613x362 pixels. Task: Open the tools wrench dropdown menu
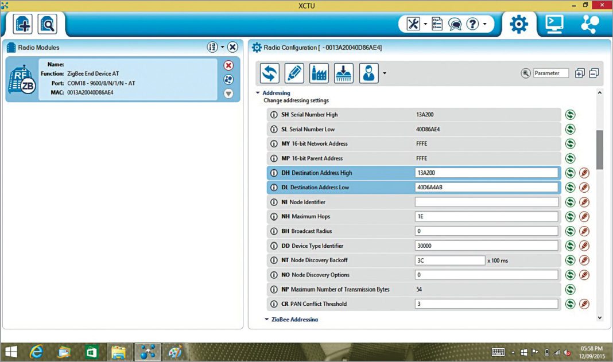coord(417,24)
